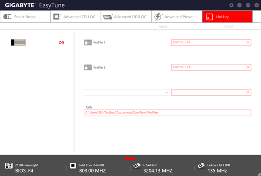Viewport: 261px width, 176px height.
Task: Minimize the EasyTune window
Action: tap(239, 5)
